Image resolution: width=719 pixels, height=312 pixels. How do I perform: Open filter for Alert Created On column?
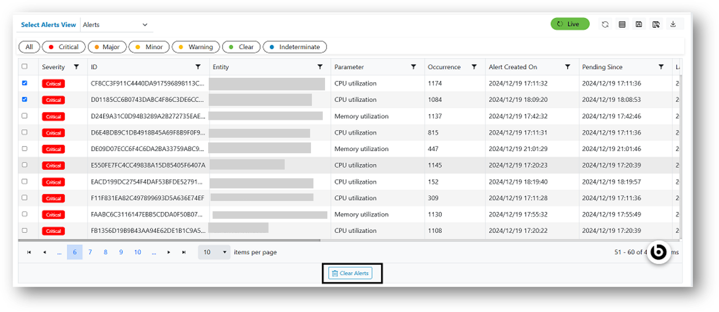(568, 67)
